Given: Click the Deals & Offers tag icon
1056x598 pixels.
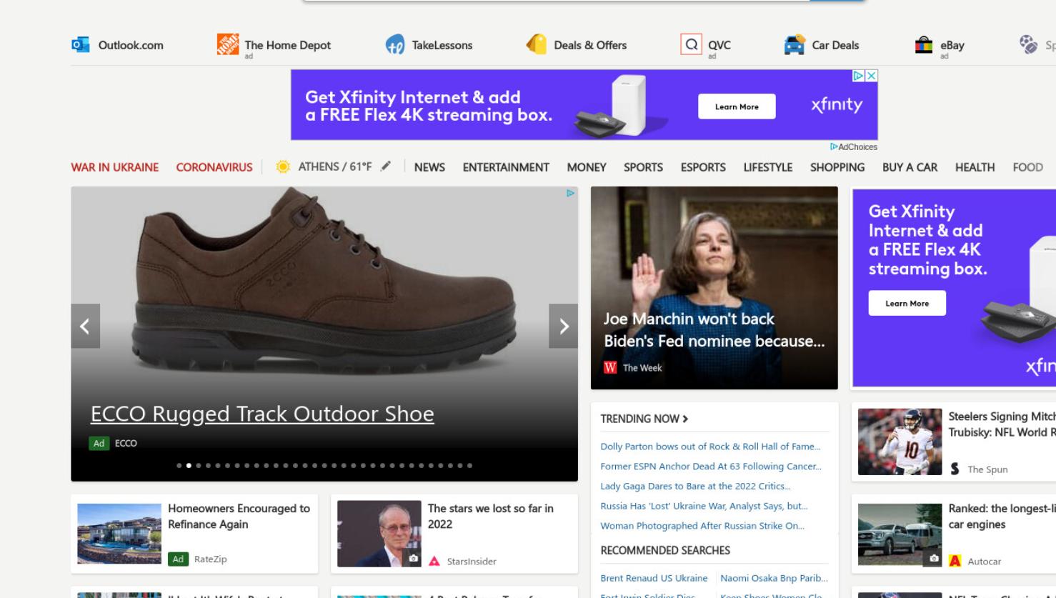Looking at the screenshot, I should (537, 44).
